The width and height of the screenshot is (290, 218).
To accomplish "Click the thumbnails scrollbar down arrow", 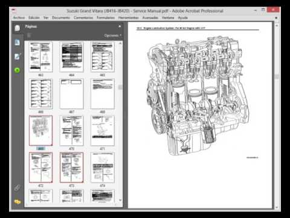I will [120, 200].
